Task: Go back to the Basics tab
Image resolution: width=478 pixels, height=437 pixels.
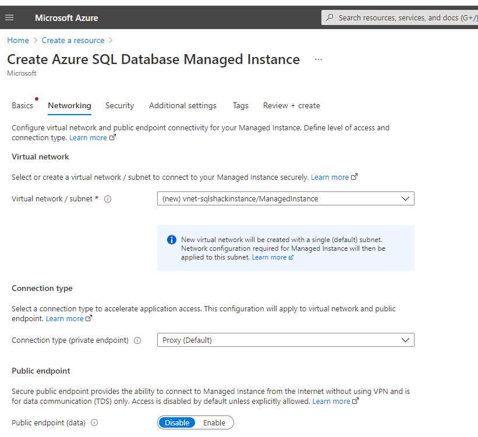Action: point(22,105)
